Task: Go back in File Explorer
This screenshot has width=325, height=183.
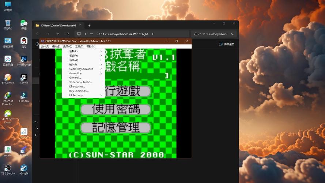Action: 38,34
